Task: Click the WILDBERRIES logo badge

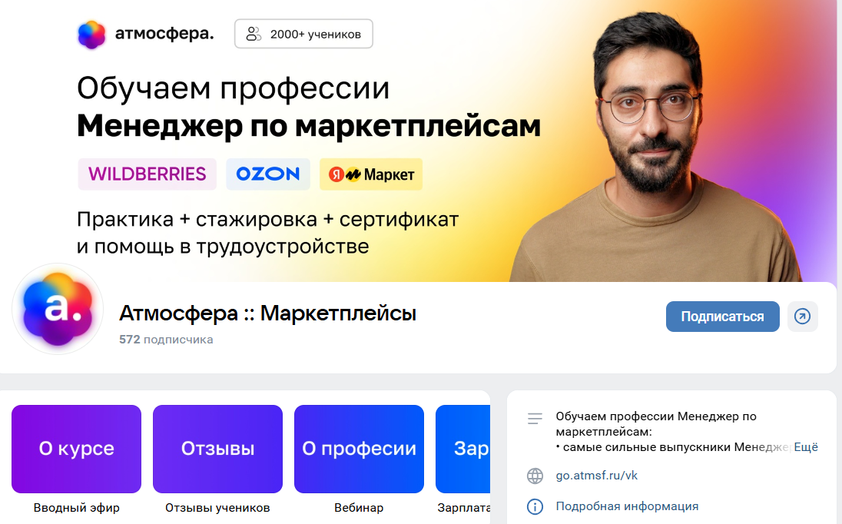Action: 148,174
